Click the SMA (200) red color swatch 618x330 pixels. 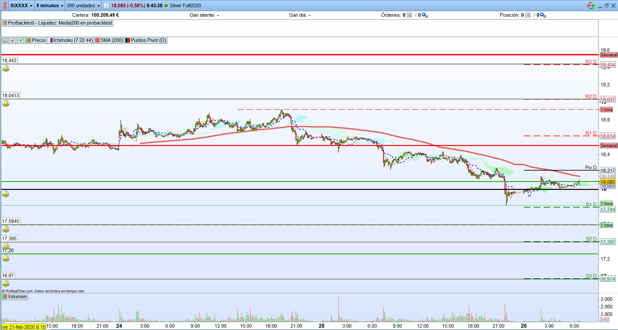point(98,40)
